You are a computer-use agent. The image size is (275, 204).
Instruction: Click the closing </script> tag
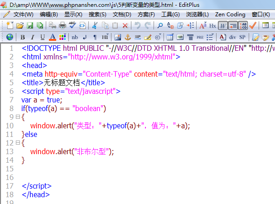37,186
